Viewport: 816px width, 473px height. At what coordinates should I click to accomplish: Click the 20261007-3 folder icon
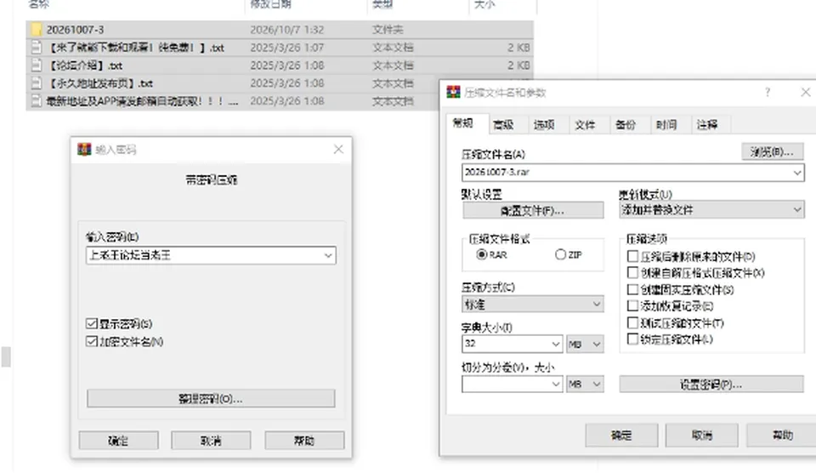tap(36, 30)
